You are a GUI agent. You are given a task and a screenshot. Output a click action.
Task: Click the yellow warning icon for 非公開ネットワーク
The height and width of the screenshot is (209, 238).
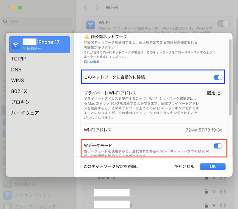86,37
